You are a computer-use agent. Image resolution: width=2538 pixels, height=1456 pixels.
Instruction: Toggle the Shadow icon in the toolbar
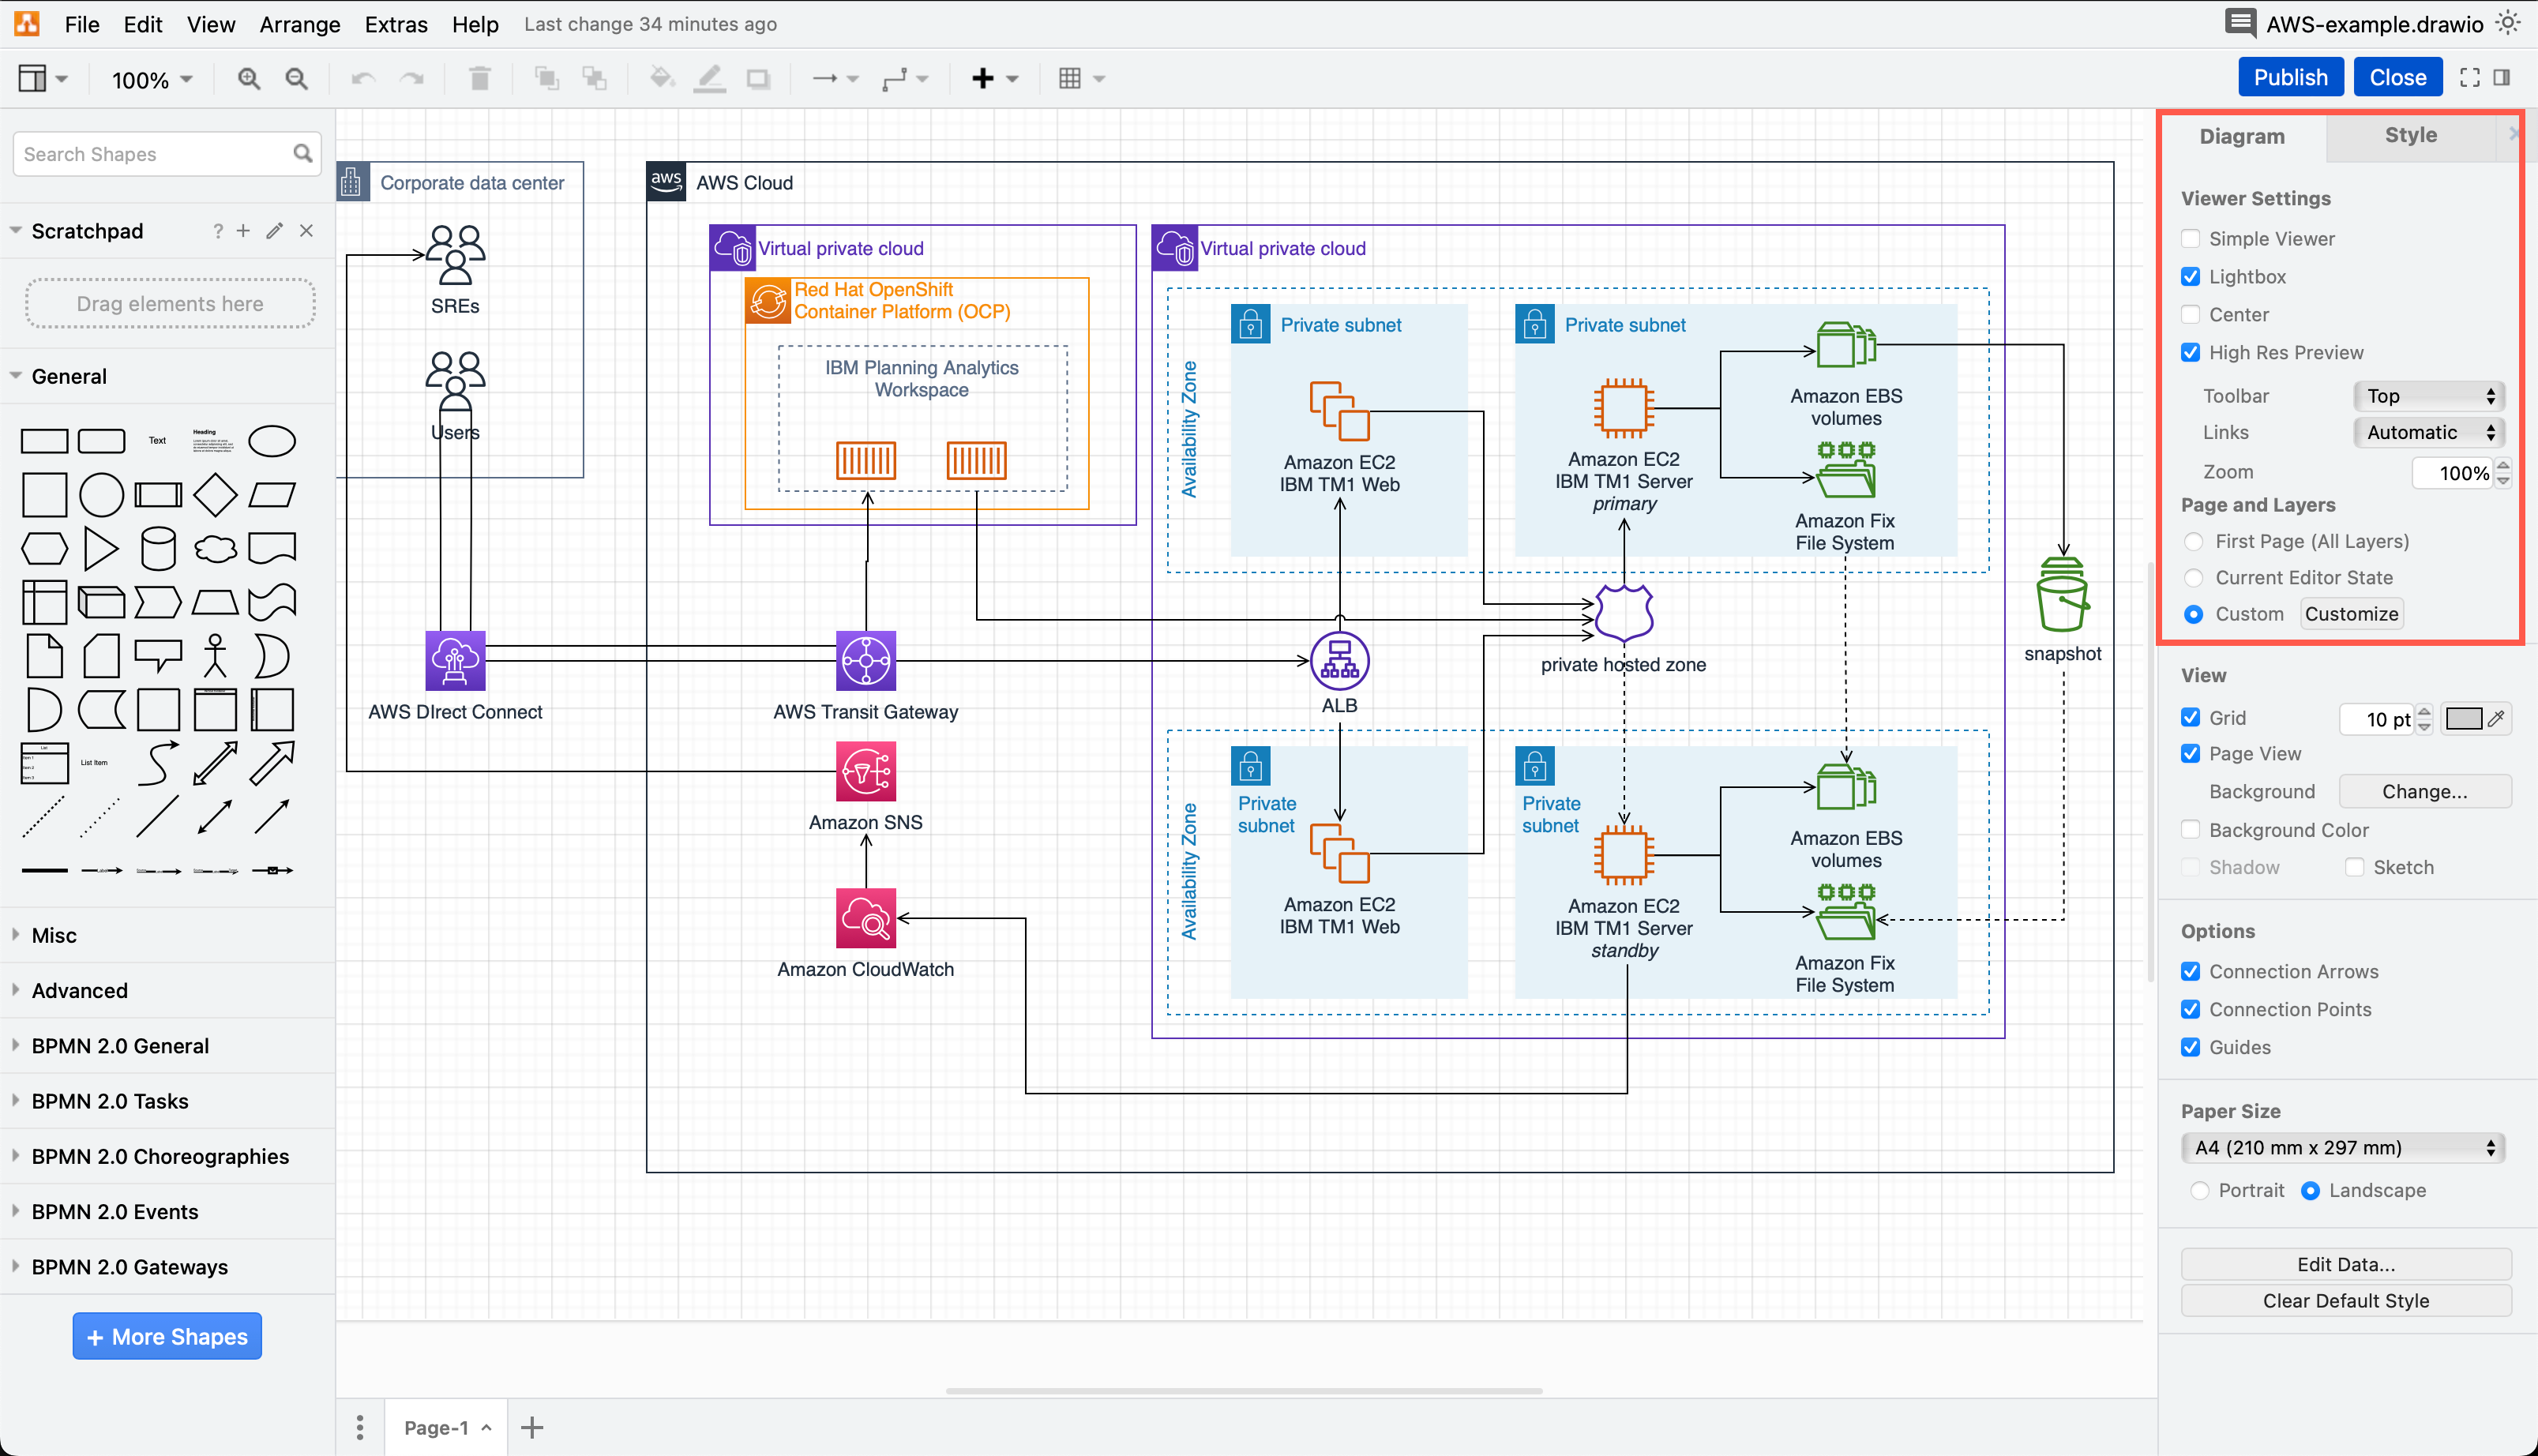coord(759,77)
